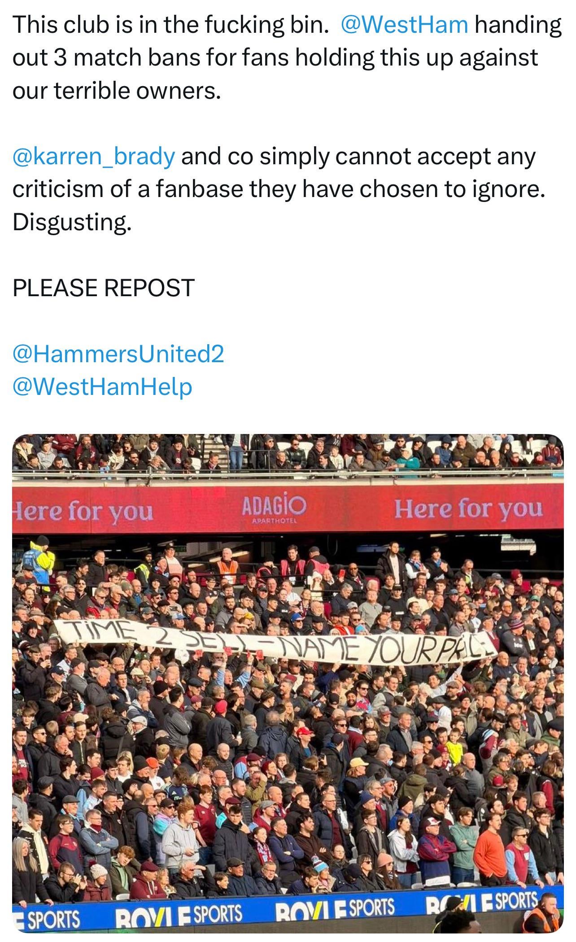Open the @WestHamHelp mention
576x942 pixels.
tap(102, 386)
